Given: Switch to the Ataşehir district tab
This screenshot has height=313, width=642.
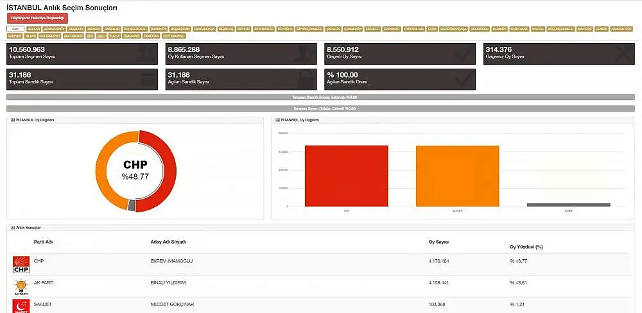Looking at the screenshot, I should coord(76,29).
